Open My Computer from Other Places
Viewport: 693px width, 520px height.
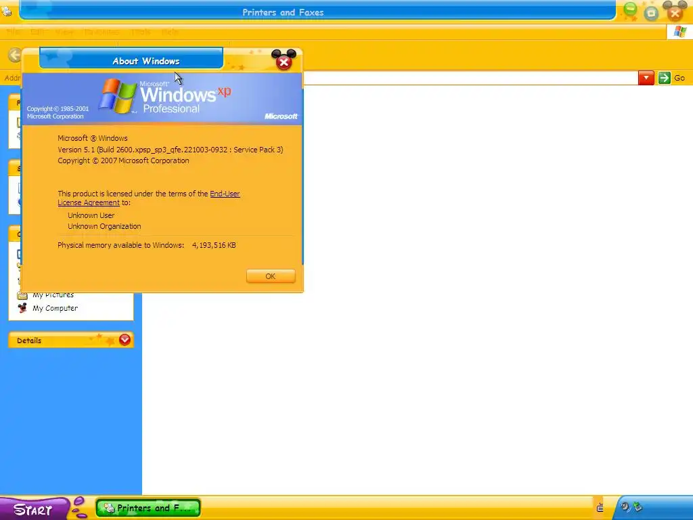click(55, 308)
